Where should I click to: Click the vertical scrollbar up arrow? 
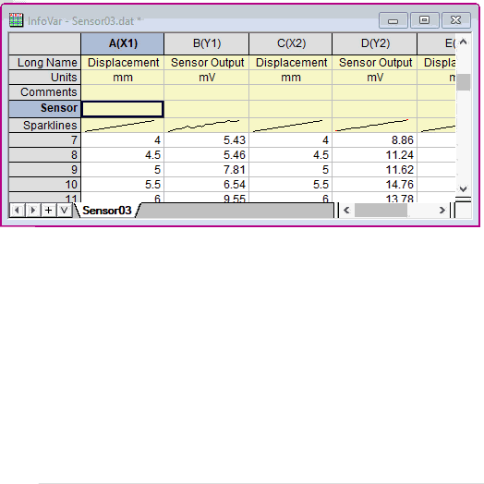(x=463, y=42)
